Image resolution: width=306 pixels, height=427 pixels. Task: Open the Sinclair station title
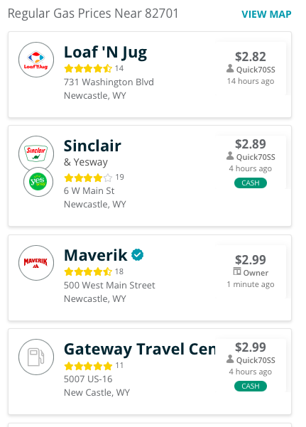(92, 146)
